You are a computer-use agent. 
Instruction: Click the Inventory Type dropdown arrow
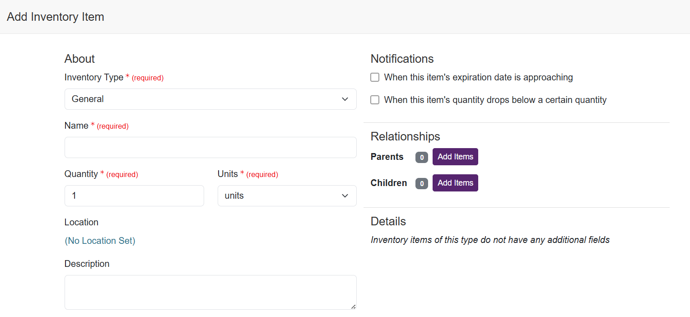345,99
